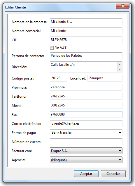Open the Agencia dropdown list
Screen dimensions: 135x186
click(x=86, y=160)
